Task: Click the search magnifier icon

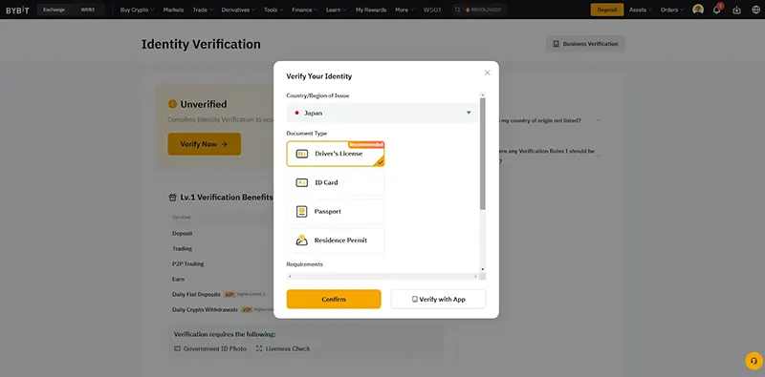Action: [x=458, y=10]
